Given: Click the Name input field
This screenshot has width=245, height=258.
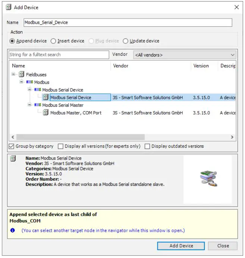Looking at the screenshot, I should point(128,23).
